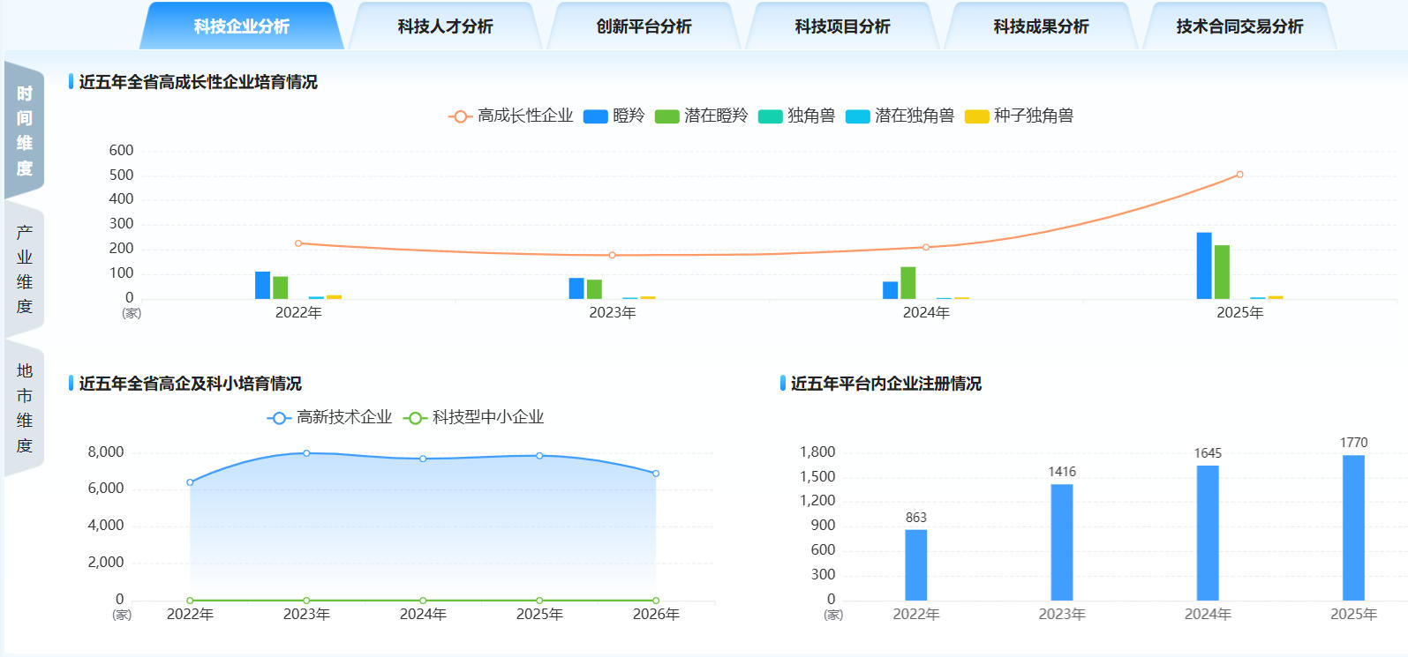Viewport: 1408px width, 657px height.
Task: Toggle the 潜在独角兽 legend item
Action: point(900,116)
